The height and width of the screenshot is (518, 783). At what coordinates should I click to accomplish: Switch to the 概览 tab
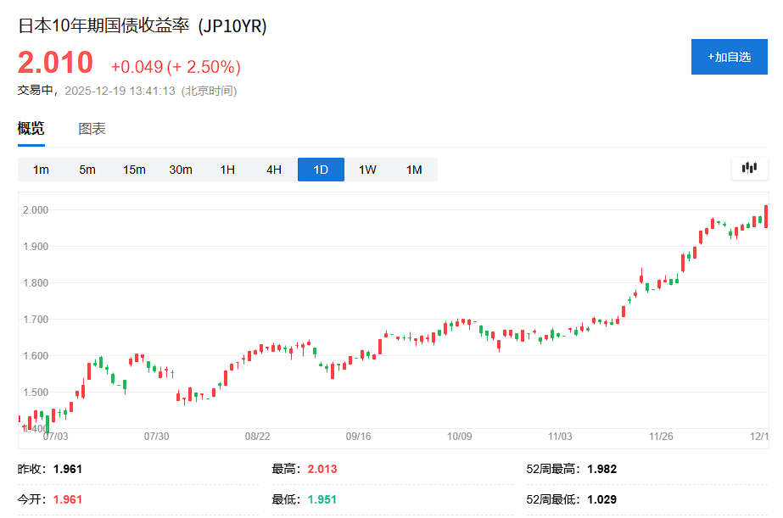click(31, 129)
